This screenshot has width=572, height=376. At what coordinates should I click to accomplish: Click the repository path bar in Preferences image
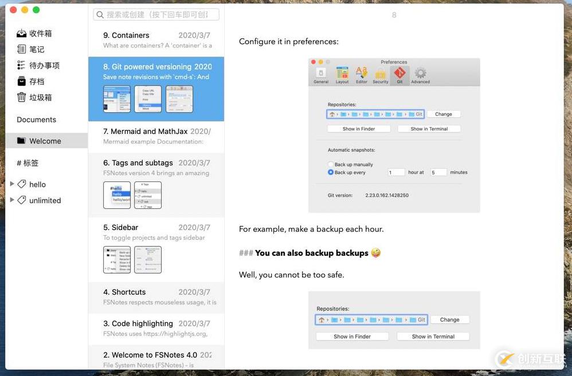[x=375, y=114]
